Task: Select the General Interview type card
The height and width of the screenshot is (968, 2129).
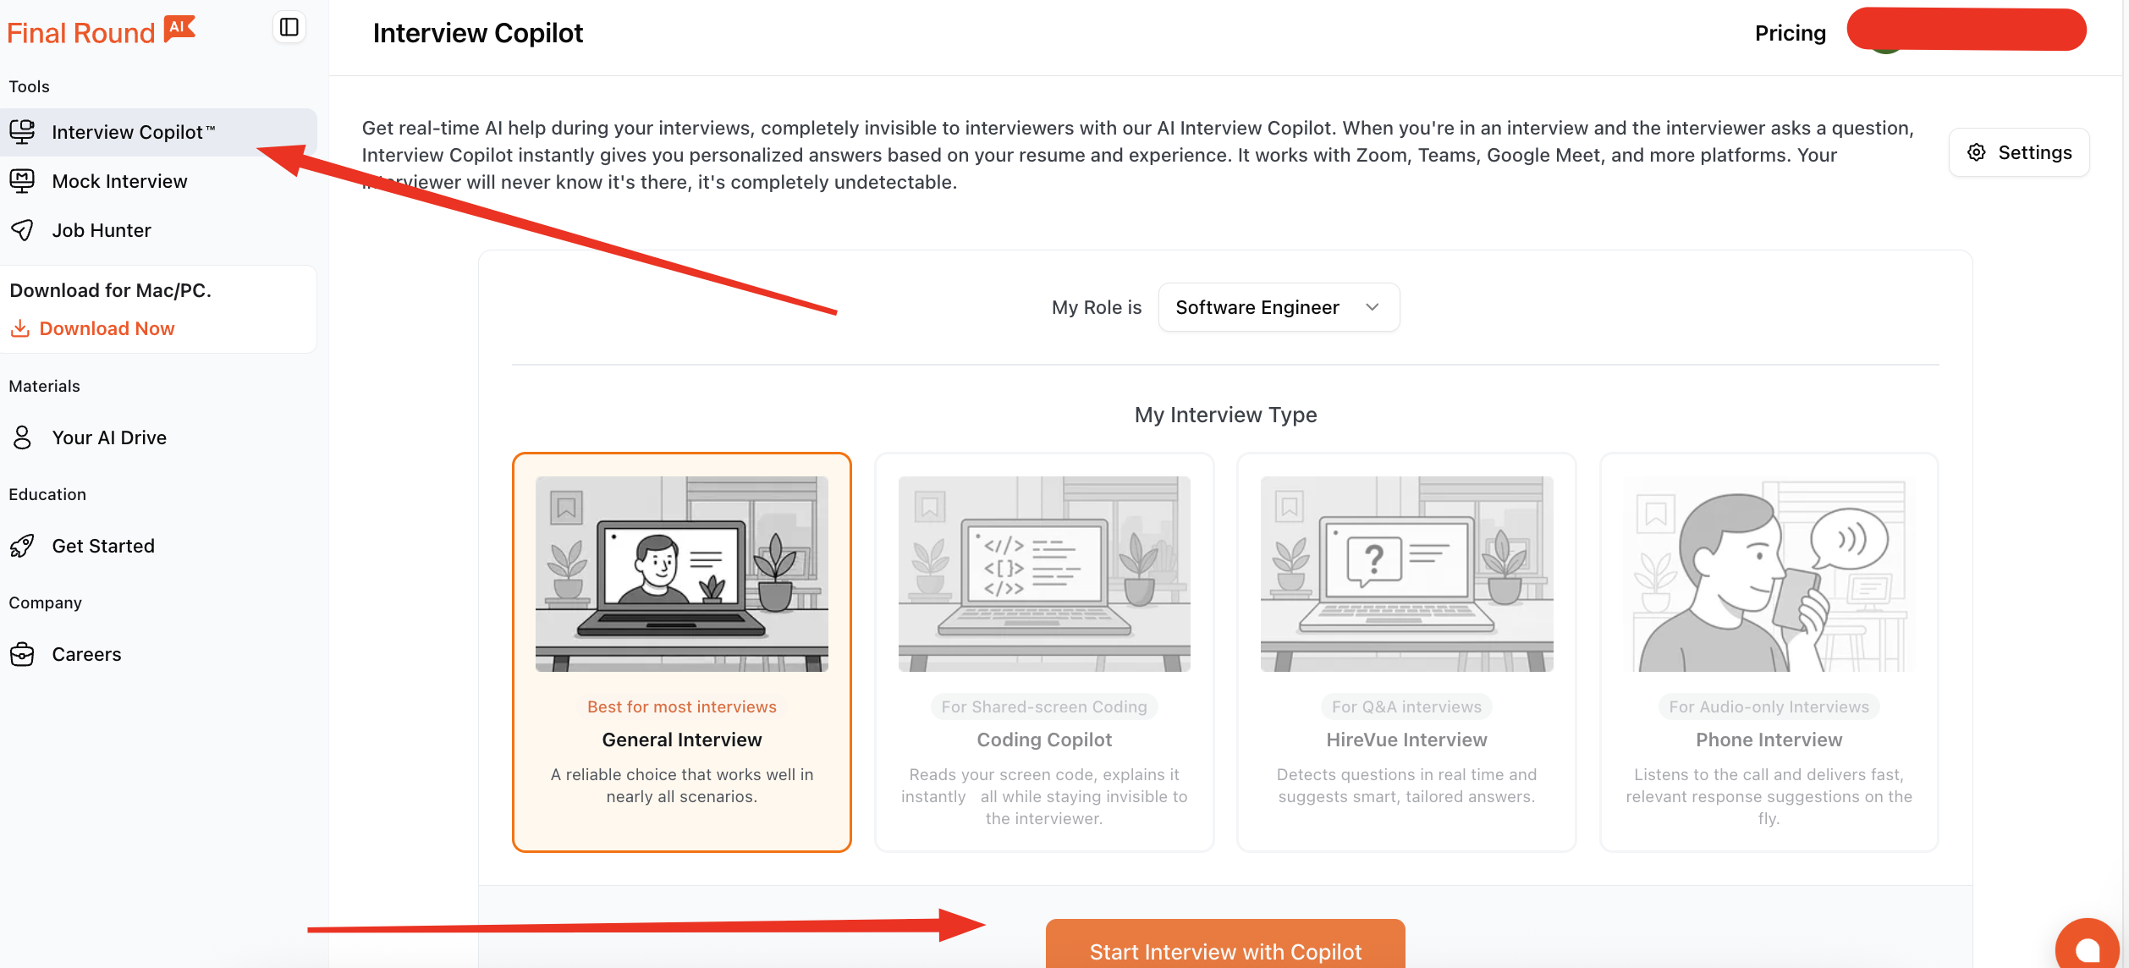Action: (681, 652)
